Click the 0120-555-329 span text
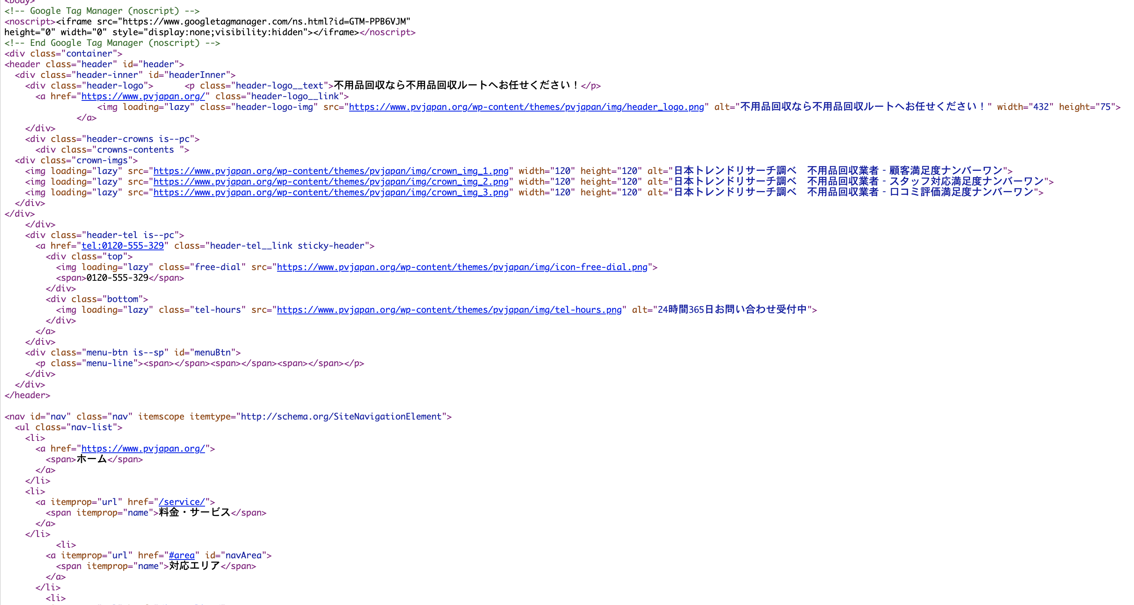This screenshot has height=605, width=1134. pos(117,278)
